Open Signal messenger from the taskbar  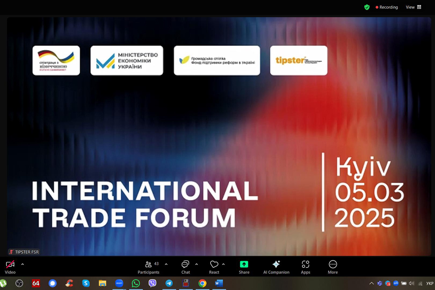click(52, 283)
